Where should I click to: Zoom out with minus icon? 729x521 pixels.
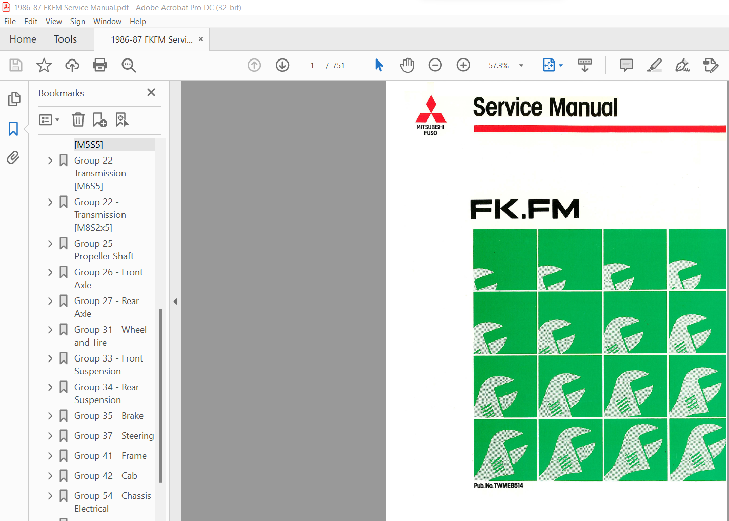click(435, 65)
